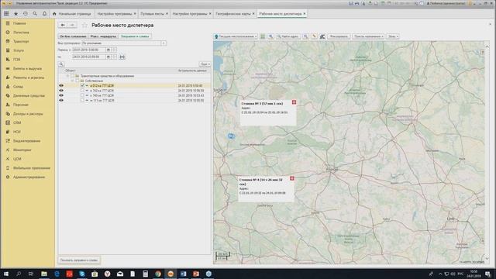The image size is (496, 279).
Task: Click Фокусировать button on map toolbar
Action: 339,36
